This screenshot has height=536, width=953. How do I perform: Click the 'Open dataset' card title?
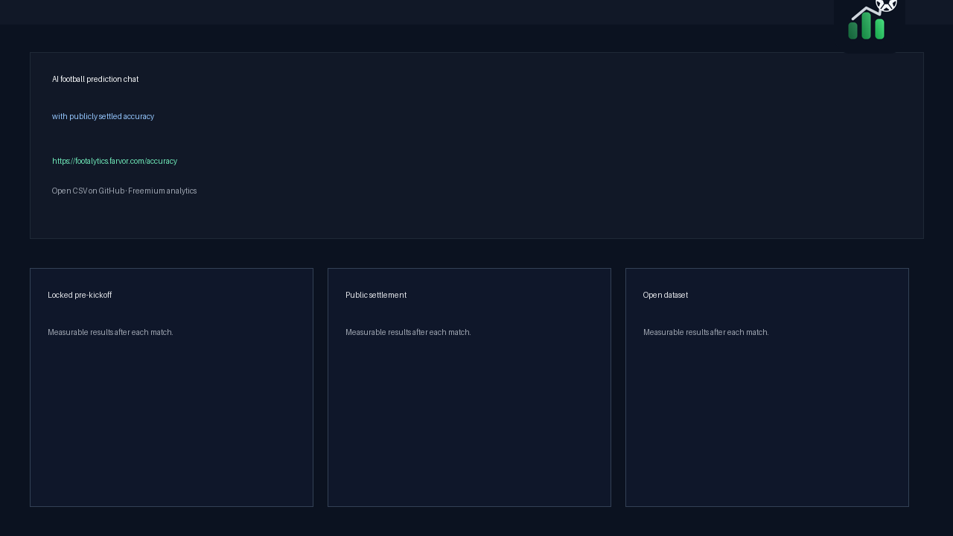click(666, 295)
